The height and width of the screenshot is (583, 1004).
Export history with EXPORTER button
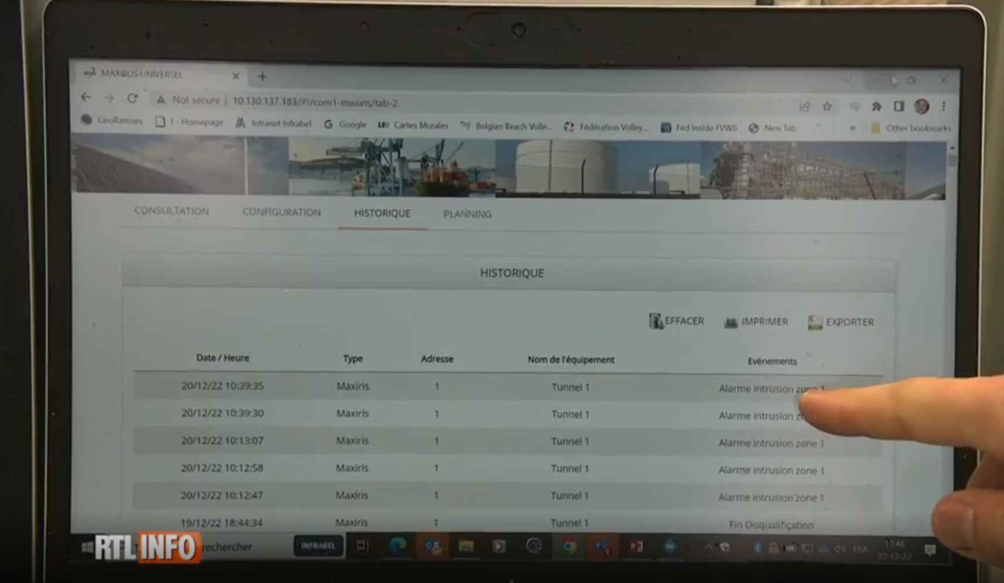[x=841, y=322]
